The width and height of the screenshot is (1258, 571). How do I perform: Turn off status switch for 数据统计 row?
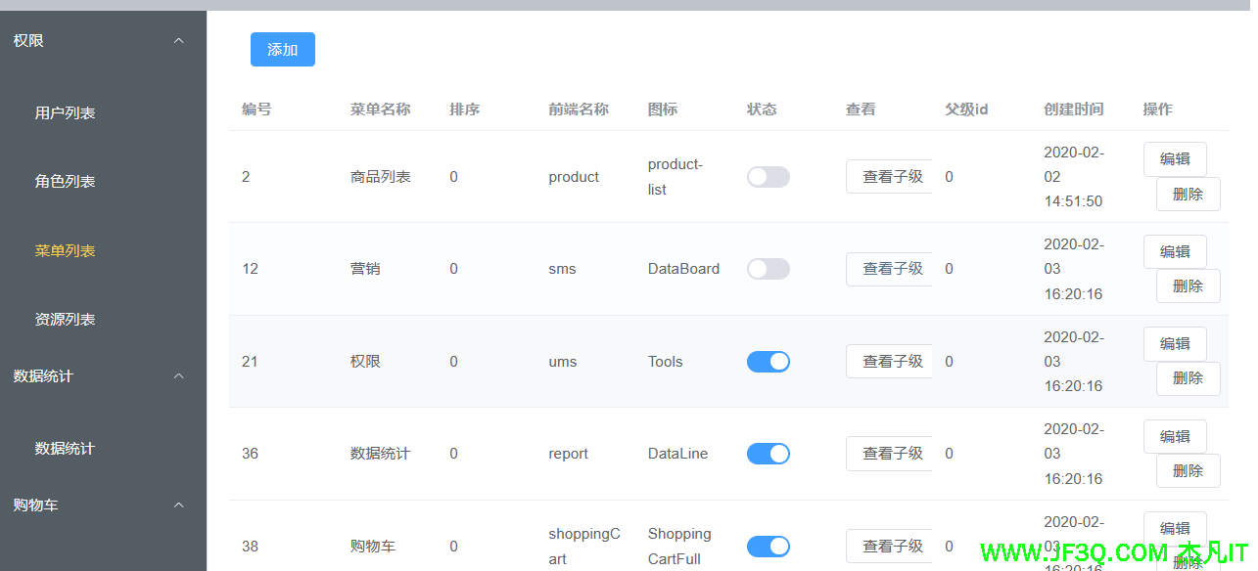click(768, 454)
